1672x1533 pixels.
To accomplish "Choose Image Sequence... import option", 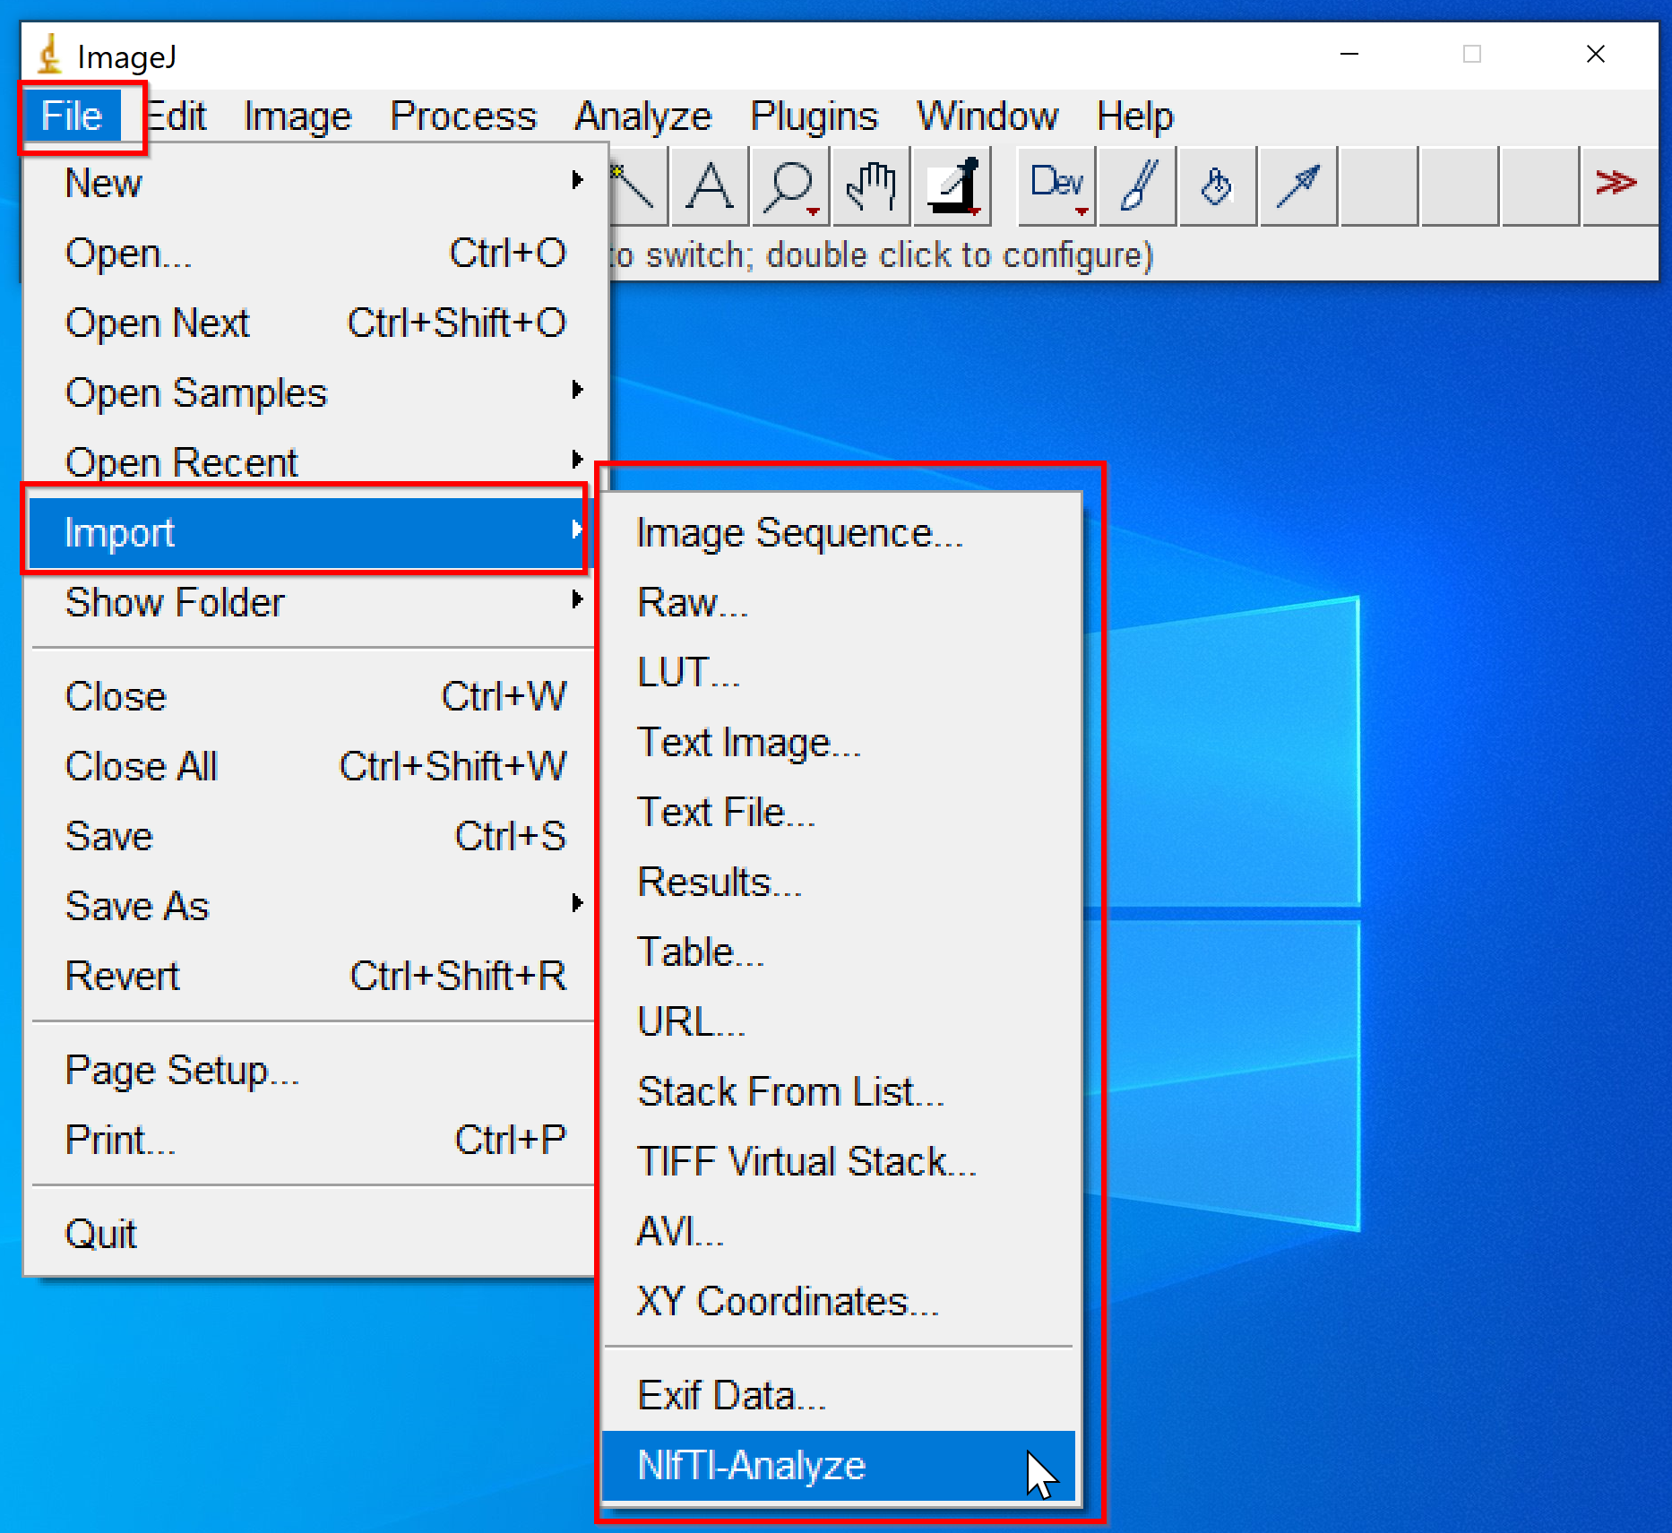I will [799, 533].
